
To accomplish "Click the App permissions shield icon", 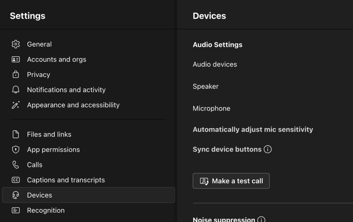I will click(16, 149).
